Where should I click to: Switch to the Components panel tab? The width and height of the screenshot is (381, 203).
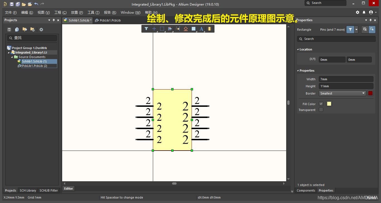[x=306, y=190]
